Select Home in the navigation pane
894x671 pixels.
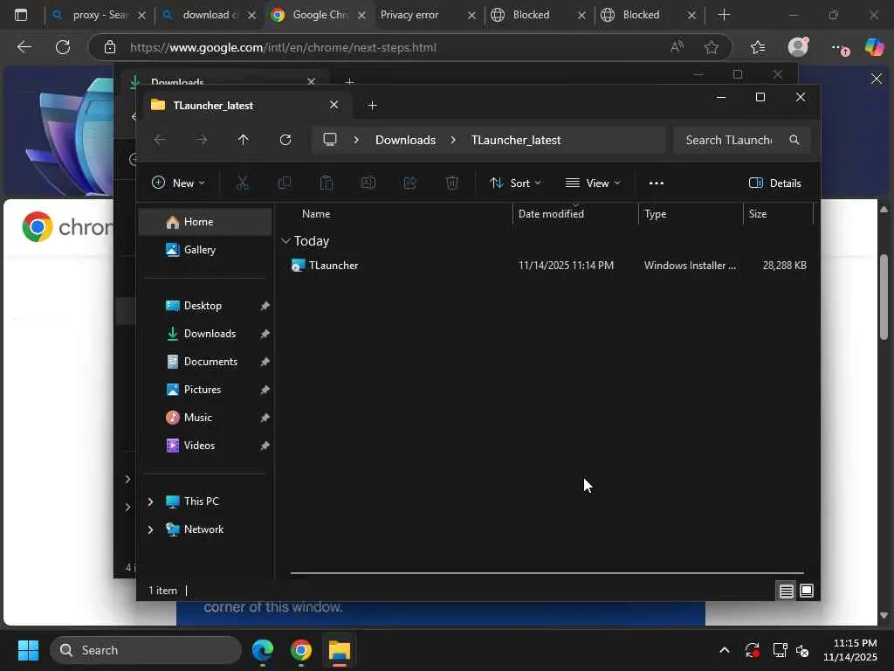tap(205, 222)
